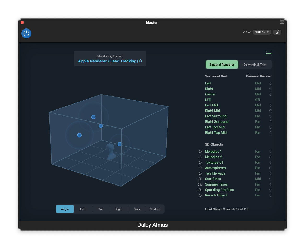The width and height of the screenshot is (305, 249).
Task: Open render mode stepper for Textures 01
Action: point(270,162)
